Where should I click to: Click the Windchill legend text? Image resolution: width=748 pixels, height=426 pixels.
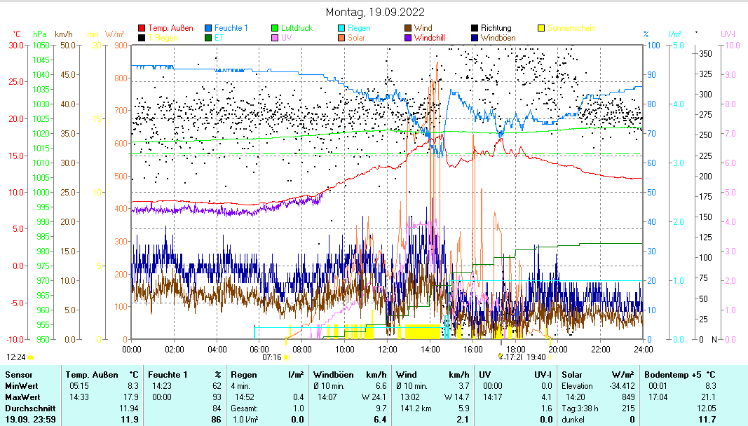click(430, 38)
